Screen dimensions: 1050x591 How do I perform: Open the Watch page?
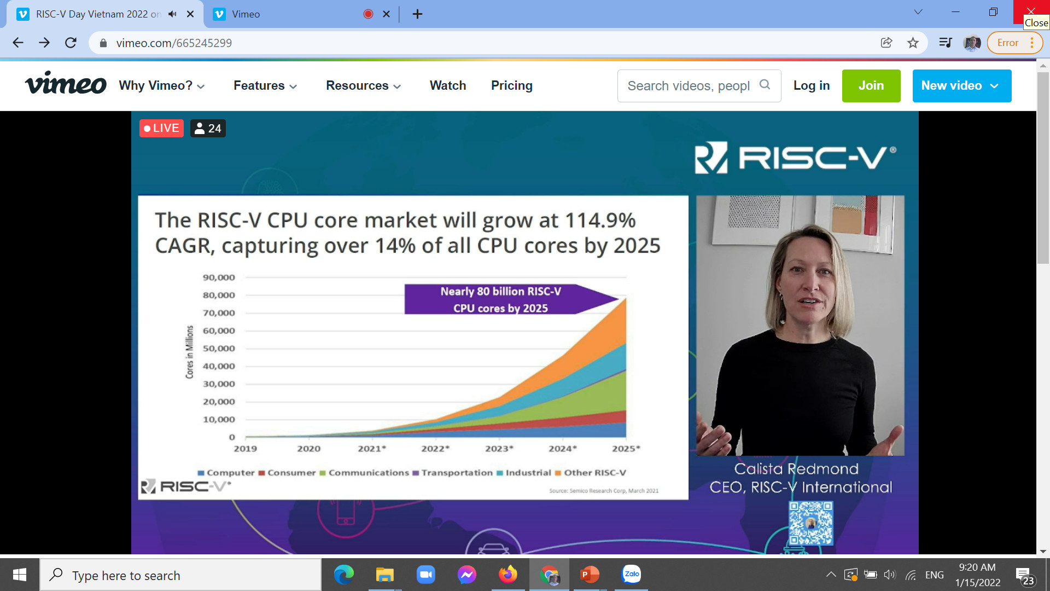(x=448, y=86)
